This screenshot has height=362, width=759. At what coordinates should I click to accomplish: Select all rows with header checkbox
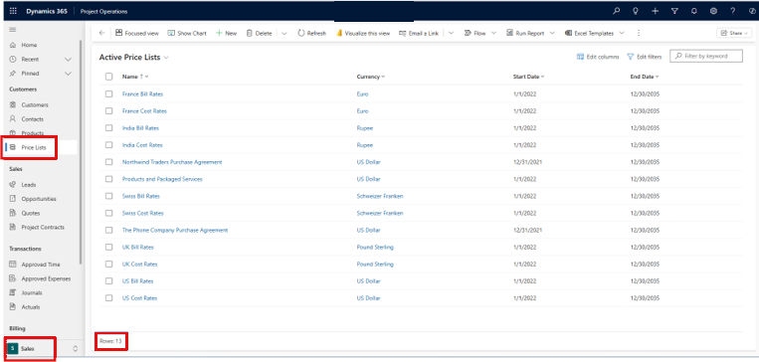click(108, 77)
